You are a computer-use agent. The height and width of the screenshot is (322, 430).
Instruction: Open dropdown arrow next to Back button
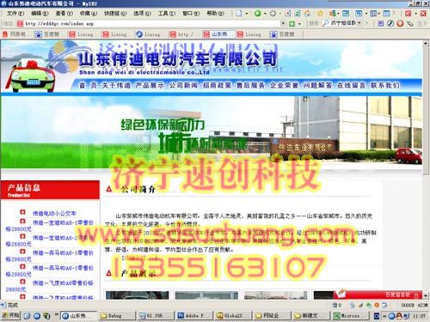(x=265, y=14)
